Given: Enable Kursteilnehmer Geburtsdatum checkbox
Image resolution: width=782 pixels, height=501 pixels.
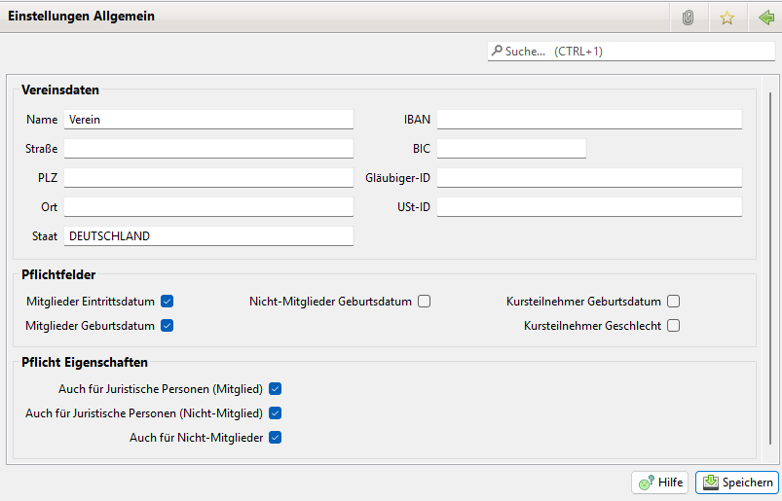Looking at the screenshot, I should 673,302.
